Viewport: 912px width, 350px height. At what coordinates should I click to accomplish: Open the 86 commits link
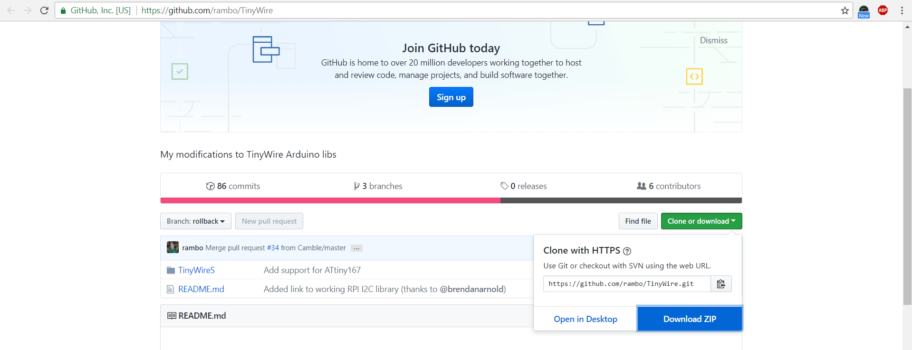[x=233, y=186]
